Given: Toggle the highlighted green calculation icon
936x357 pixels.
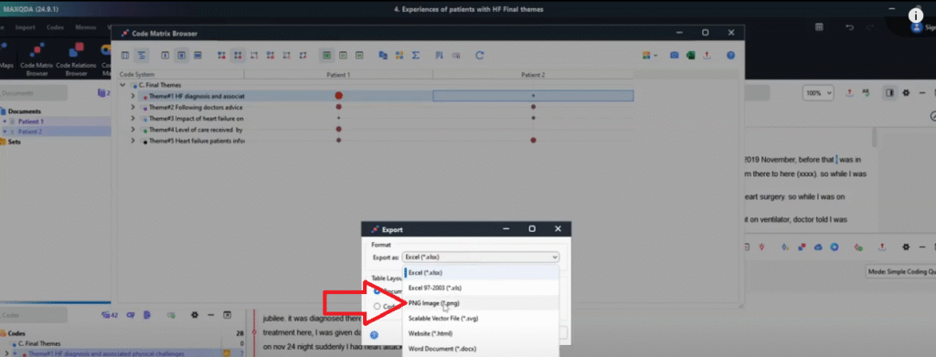Looking at the screenshot, I should coord(326,56).
